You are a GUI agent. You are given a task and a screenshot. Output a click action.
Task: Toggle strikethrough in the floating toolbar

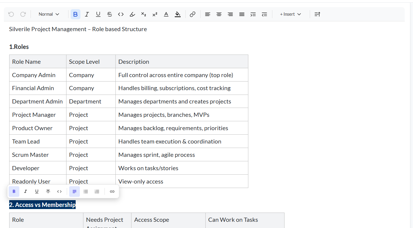(x=48, y=192)
